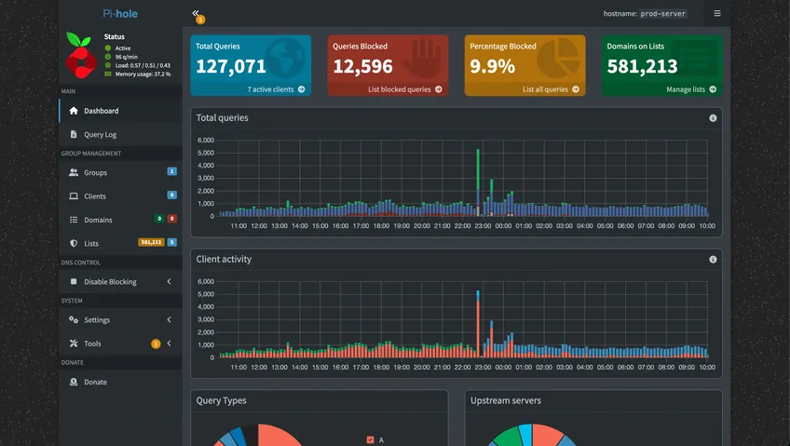Open the Lists page
790x446 pixels.
(120, 244)
